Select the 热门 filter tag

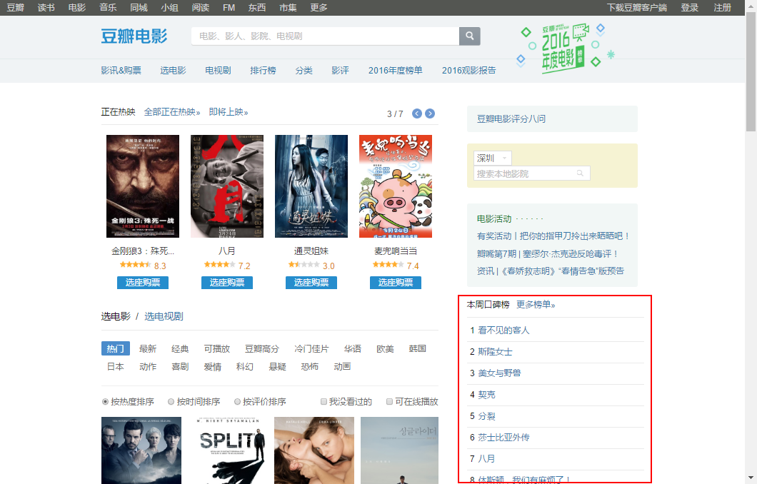pyautogui.click(x=116, y=348)
